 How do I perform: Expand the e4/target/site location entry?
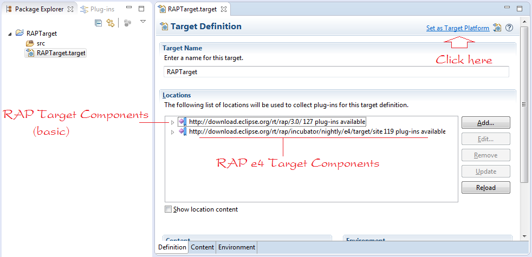tap(172, 132)
